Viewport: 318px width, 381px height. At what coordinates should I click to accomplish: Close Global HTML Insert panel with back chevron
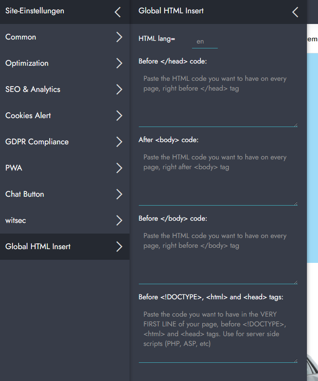pos(295,12)
